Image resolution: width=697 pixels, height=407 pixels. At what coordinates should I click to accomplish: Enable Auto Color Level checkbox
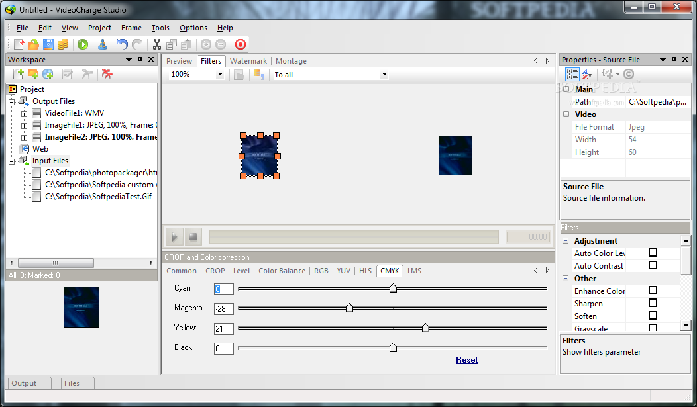click(653, 253)
